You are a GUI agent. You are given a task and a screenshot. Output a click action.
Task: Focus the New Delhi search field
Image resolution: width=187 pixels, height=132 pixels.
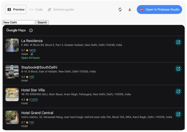19,22
